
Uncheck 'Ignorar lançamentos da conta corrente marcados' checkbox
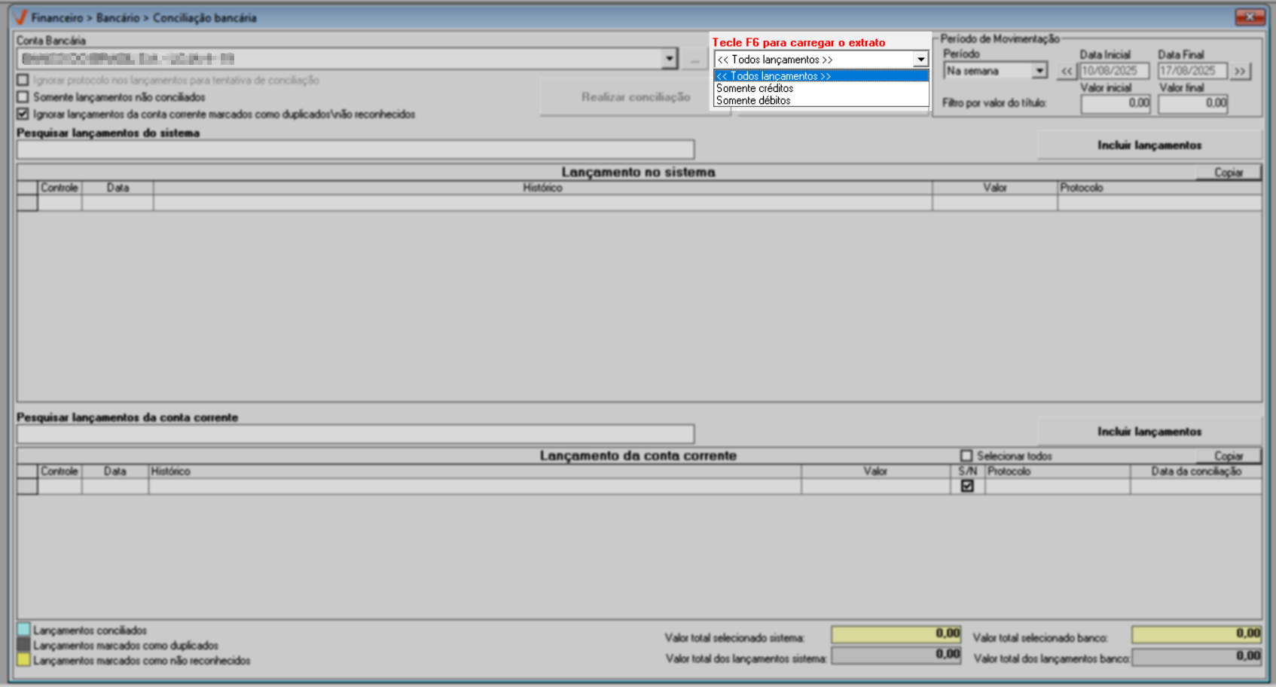click(23, 114)
